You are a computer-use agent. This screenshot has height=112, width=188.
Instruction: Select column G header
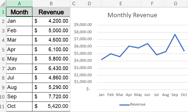coord(176,3)
